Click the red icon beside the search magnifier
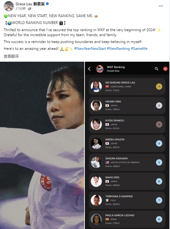Image resolution: width=170 pixels, height=229 pixels. point(165,69)
